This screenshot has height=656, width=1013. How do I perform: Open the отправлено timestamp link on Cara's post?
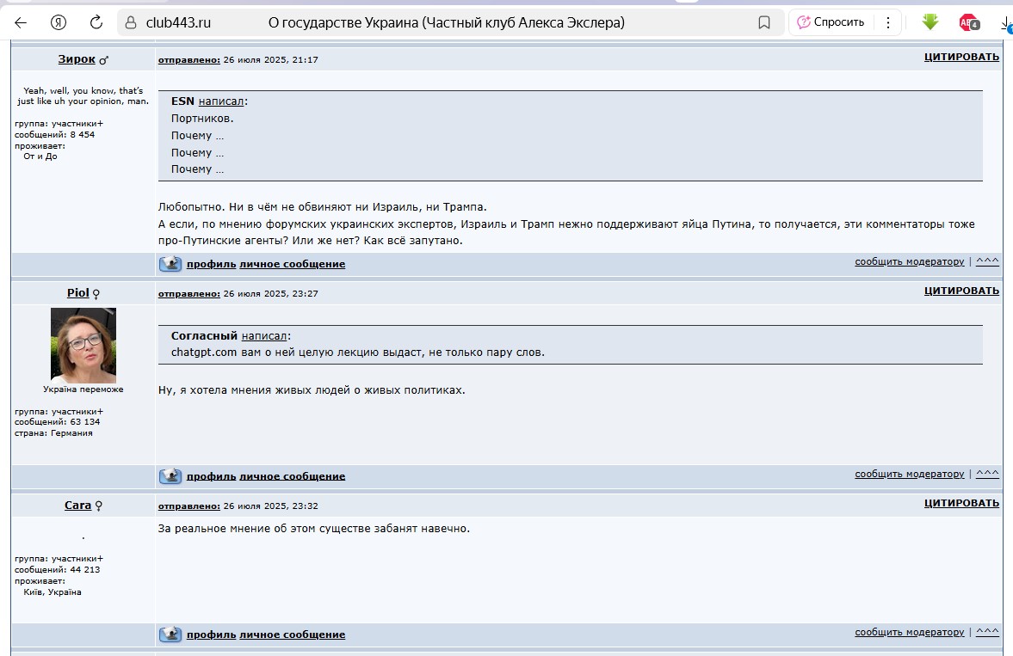188,506
